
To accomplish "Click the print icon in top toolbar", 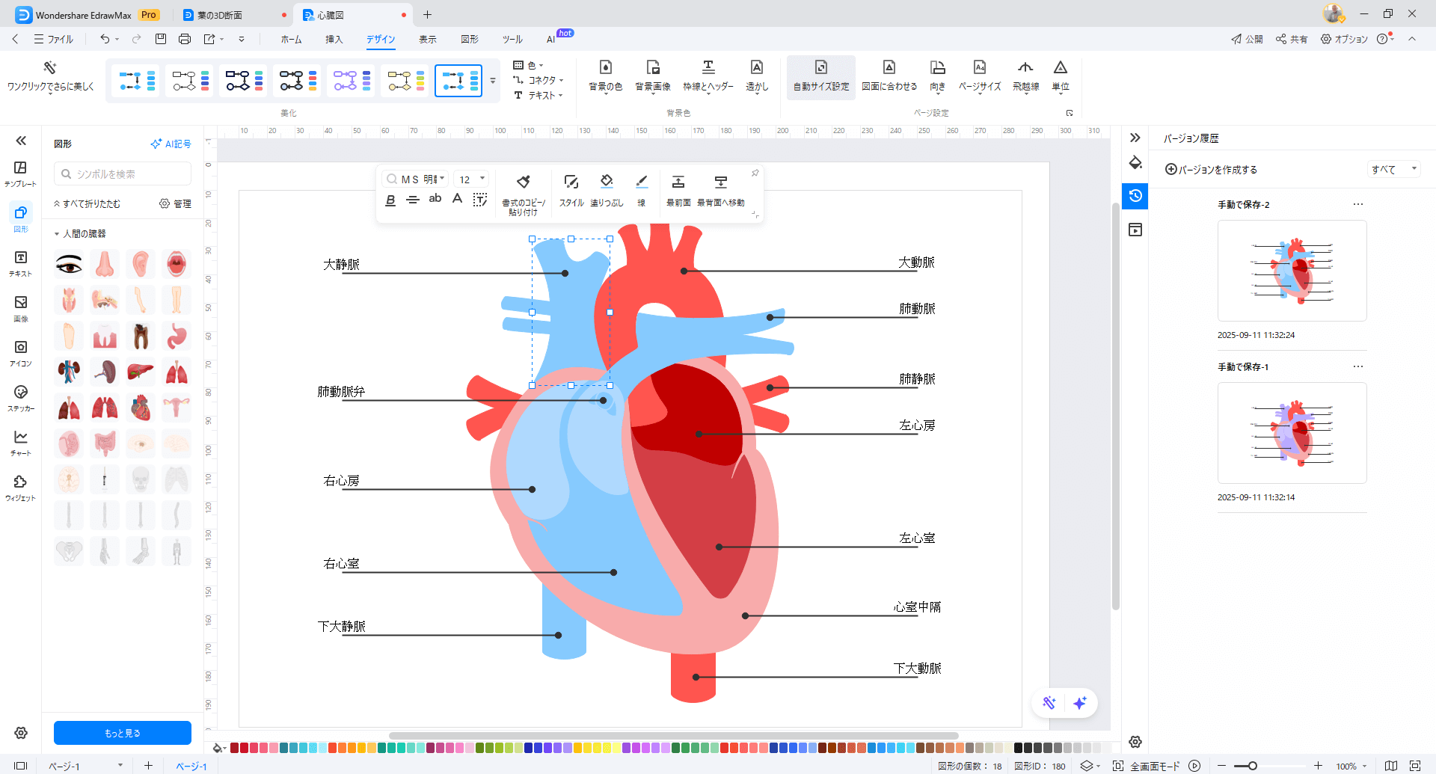I will 185,39.
